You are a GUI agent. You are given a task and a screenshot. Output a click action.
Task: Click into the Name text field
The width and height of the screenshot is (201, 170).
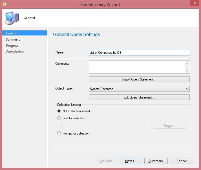pos(139,53)
